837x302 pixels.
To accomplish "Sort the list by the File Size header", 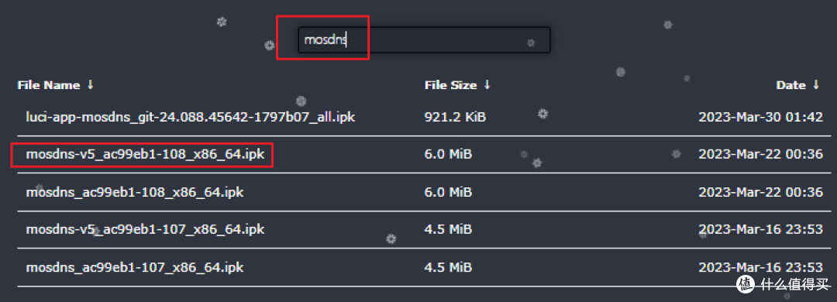I will 450,85.
